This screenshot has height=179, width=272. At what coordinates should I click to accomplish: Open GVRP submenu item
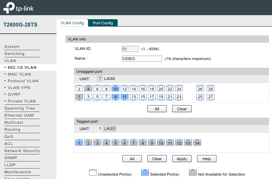pos(14,94)
